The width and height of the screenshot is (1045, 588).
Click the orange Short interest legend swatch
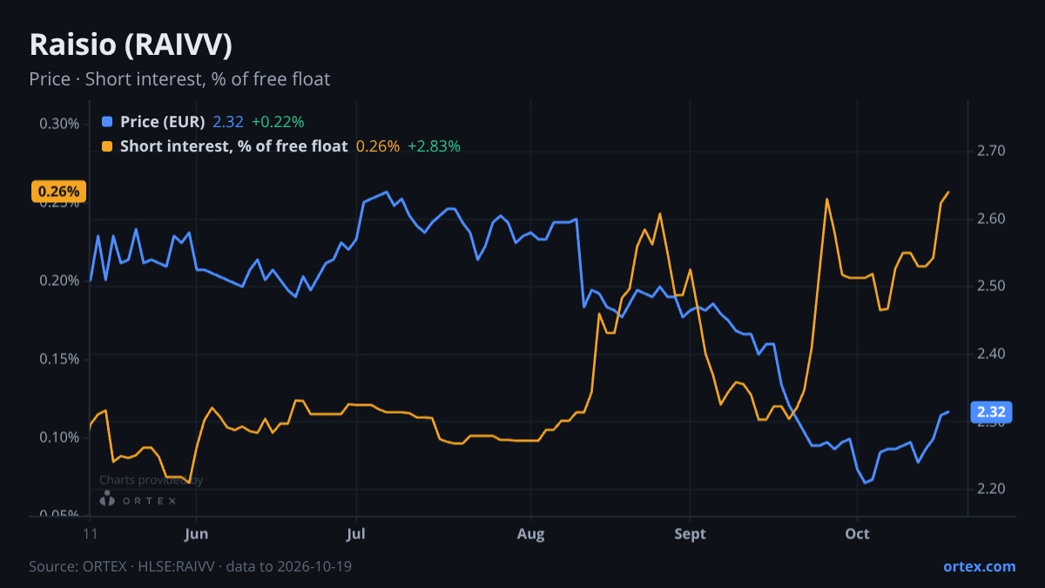pyautogui.click(x=107, y=146)
